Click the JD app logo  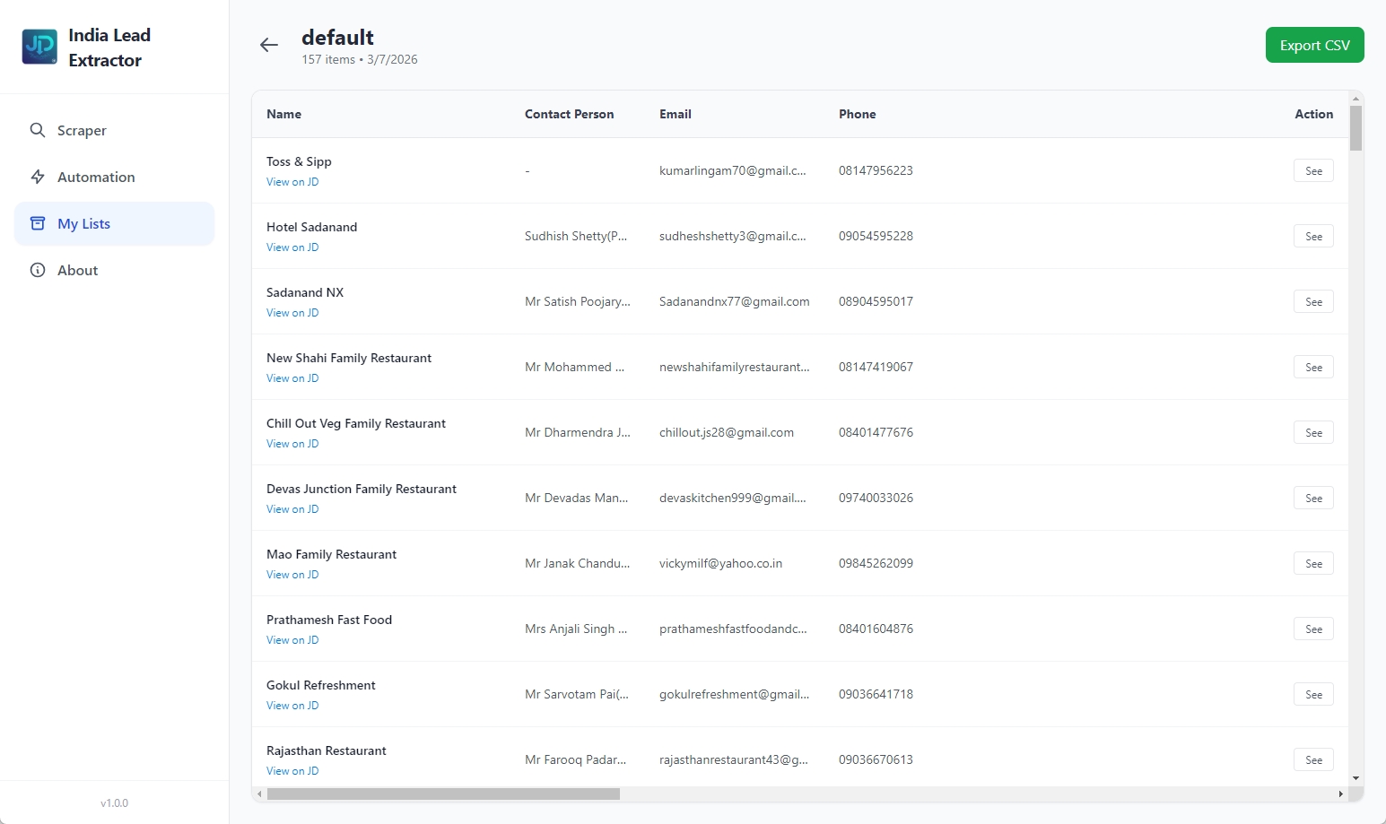click(x=39, y=46)
